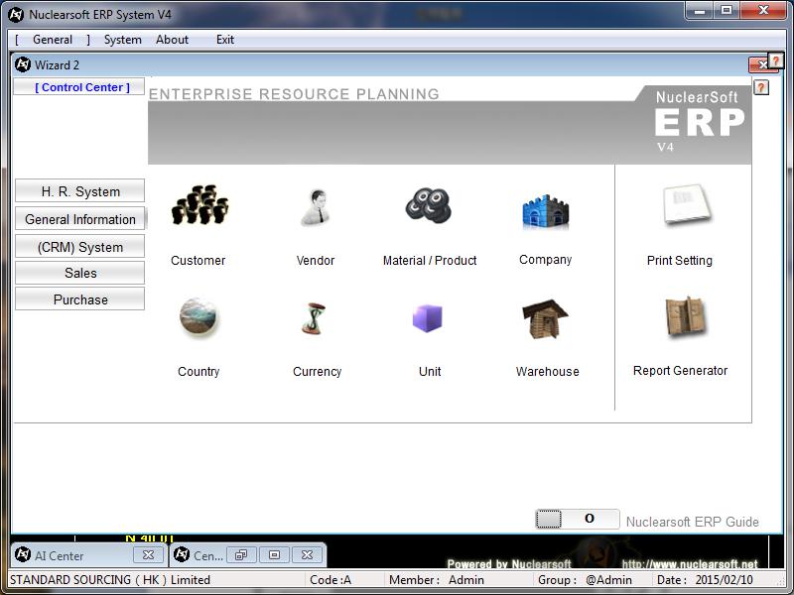Screen dimensions: 794x595
Task: Click the Member : Admin status entry
Action: pyautogui.click(x=437, y=580)
